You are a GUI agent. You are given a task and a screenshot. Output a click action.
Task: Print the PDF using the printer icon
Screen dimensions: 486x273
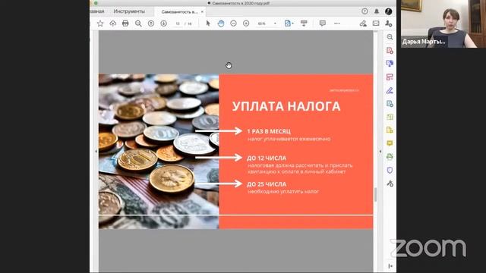click(125, 24)
